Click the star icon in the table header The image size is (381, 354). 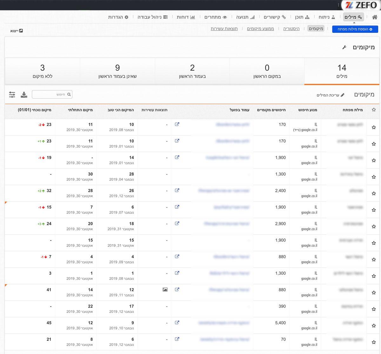(x=374, y=110)
